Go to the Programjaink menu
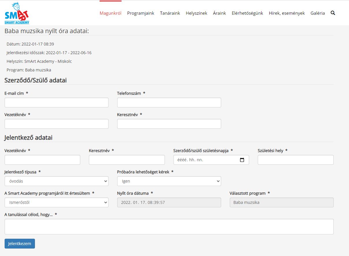This screenshot has height=256, width=349. click(x=141, y=13)
